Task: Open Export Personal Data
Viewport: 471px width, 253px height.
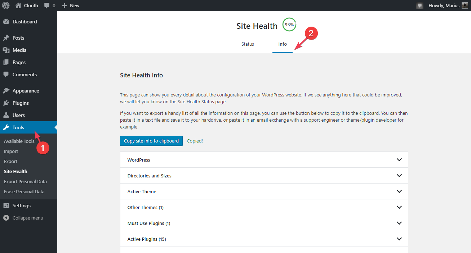Action: click(25, 181)
